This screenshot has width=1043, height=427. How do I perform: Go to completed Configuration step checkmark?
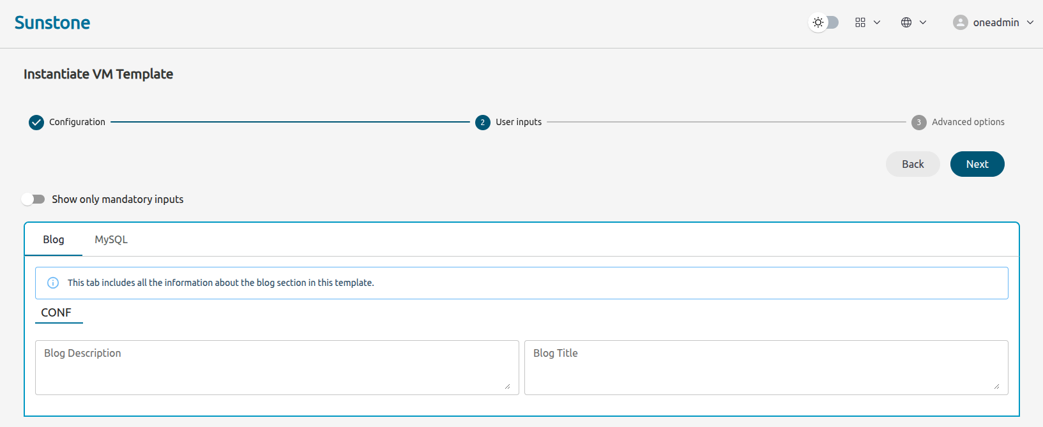click(x=36, y=122)
